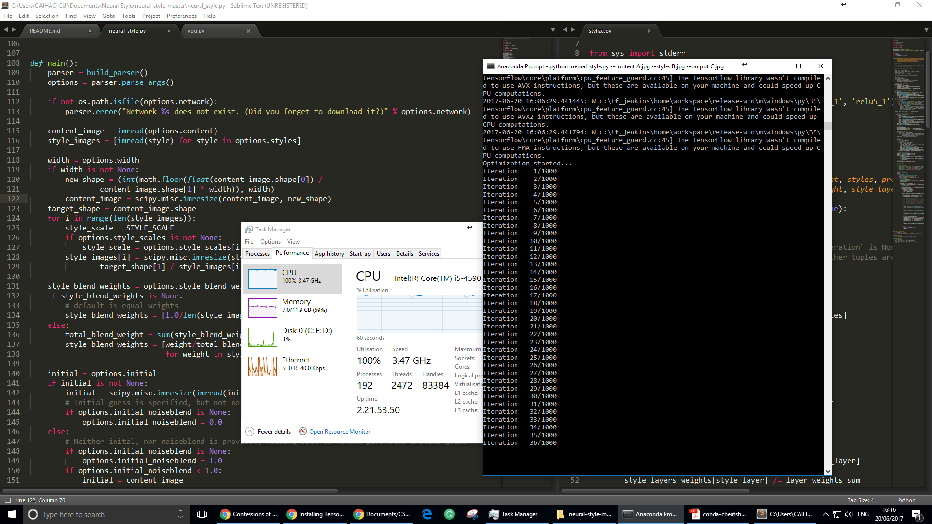Image resolution: width=932 pixels, height=524 pixels.
Task: Navigate to previous tab with left arrow
Action: point(6,30)
